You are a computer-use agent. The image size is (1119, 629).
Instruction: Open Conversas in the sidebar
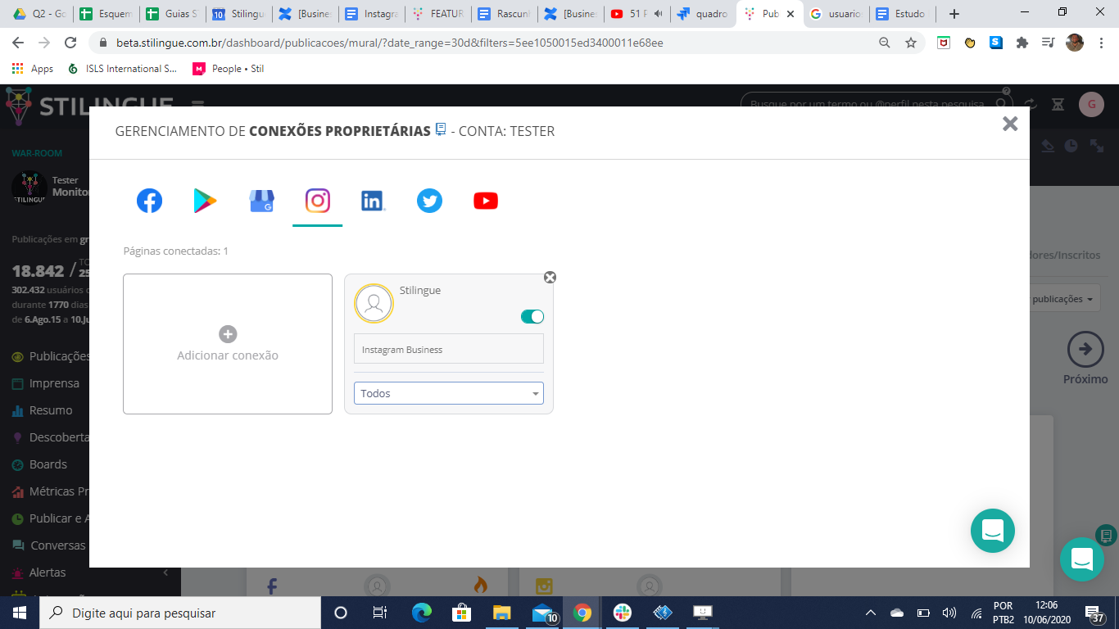(x=49, y=545)
